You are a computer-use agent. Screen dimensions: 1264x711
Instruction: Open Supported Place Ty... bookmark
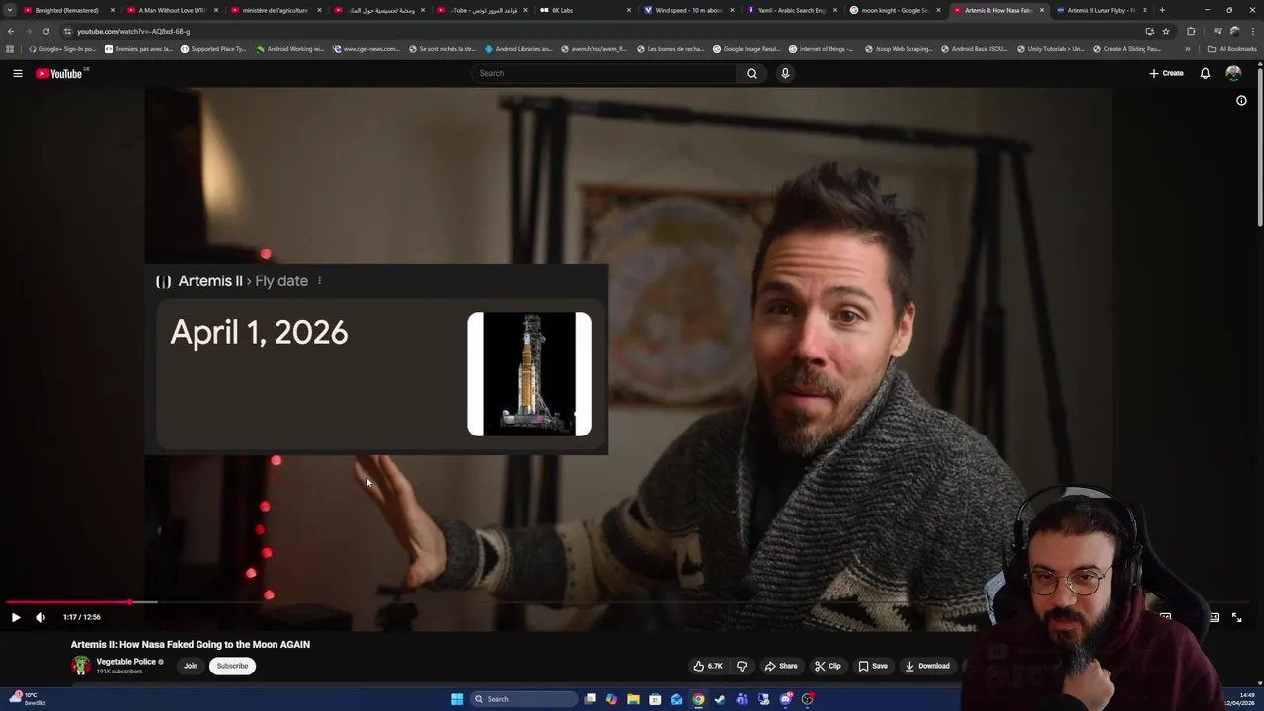pyautogui.click(x=213, y=48)
